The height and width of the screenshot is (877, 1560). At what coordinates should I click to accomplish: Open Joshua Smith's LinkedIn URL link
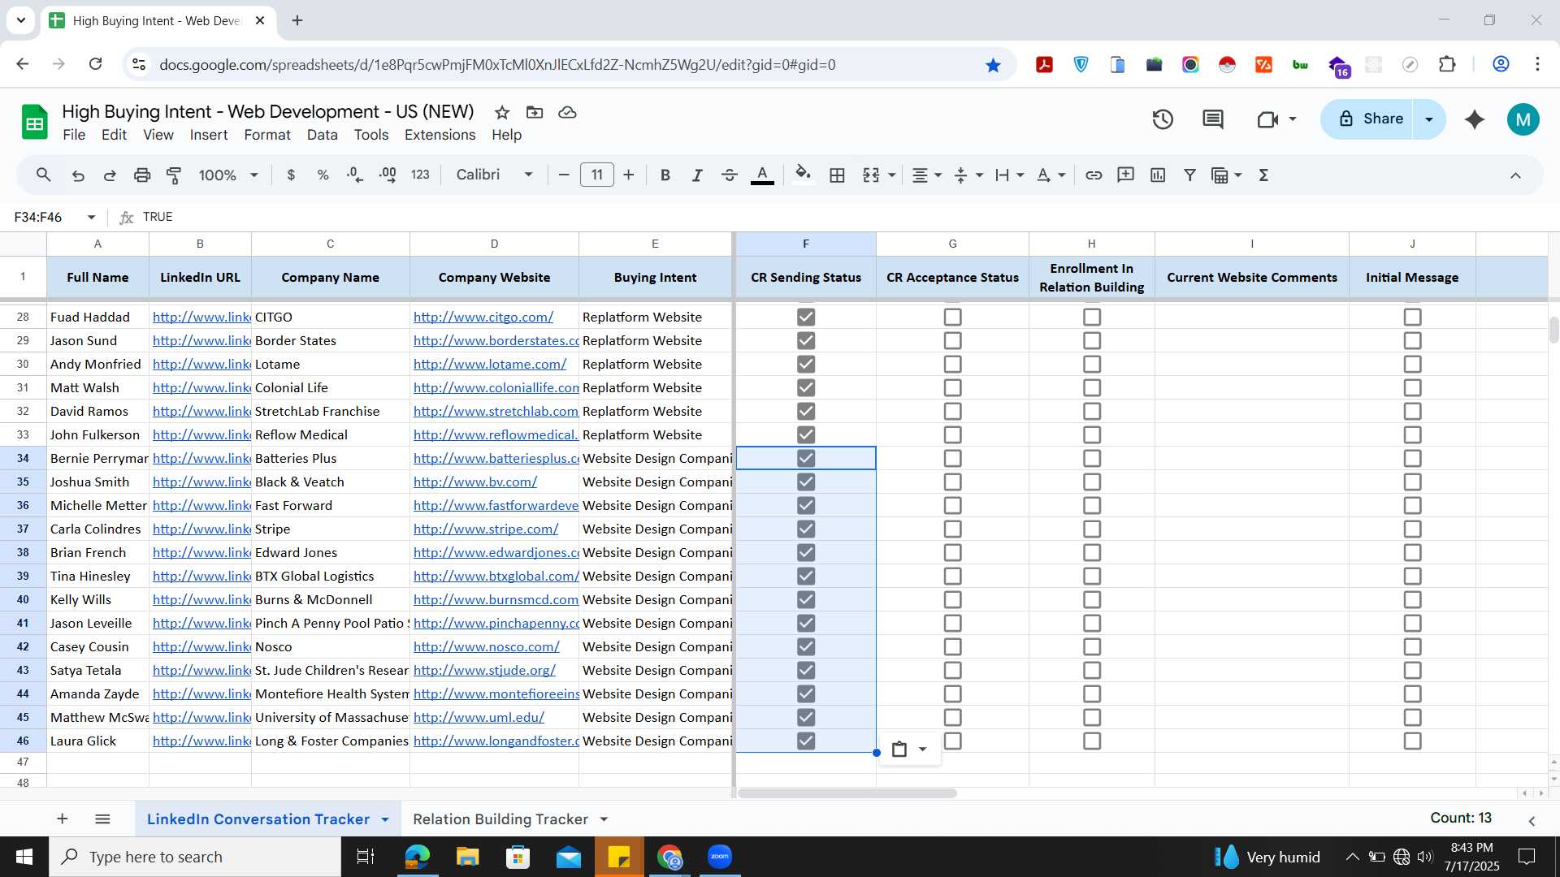click(201, 482)
